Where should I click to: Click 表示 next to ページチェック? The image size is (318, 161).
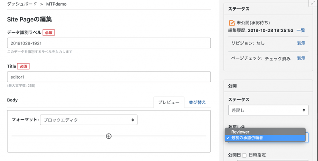coord(301,58)
